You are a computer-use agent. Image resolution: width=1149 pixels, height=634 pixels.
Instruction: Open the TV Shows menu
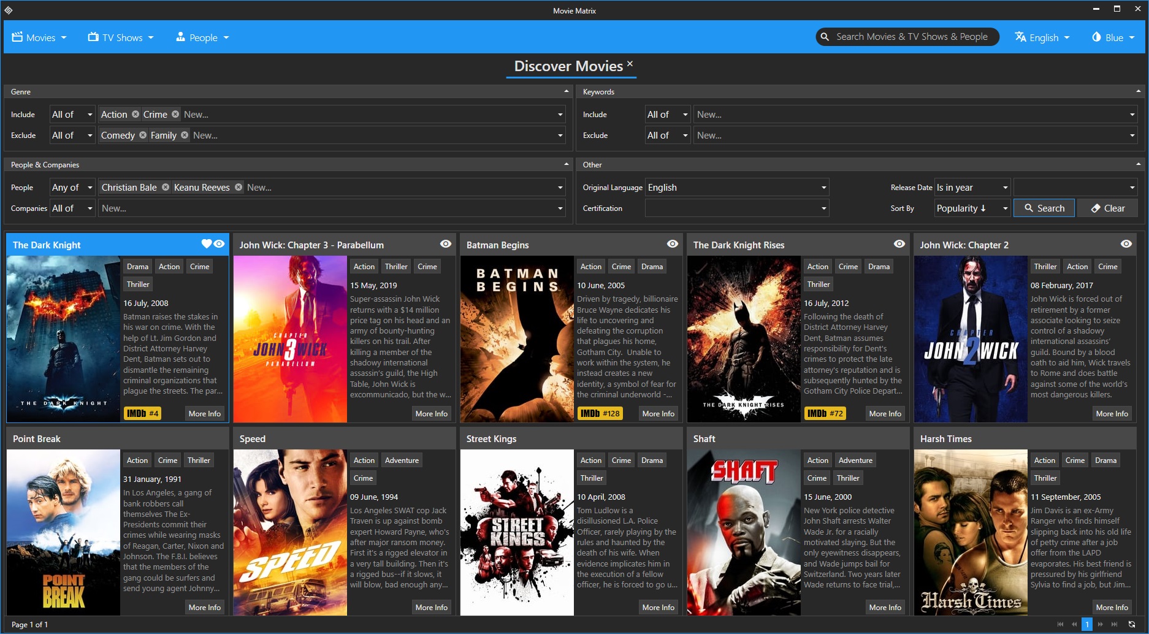[121, 37]
